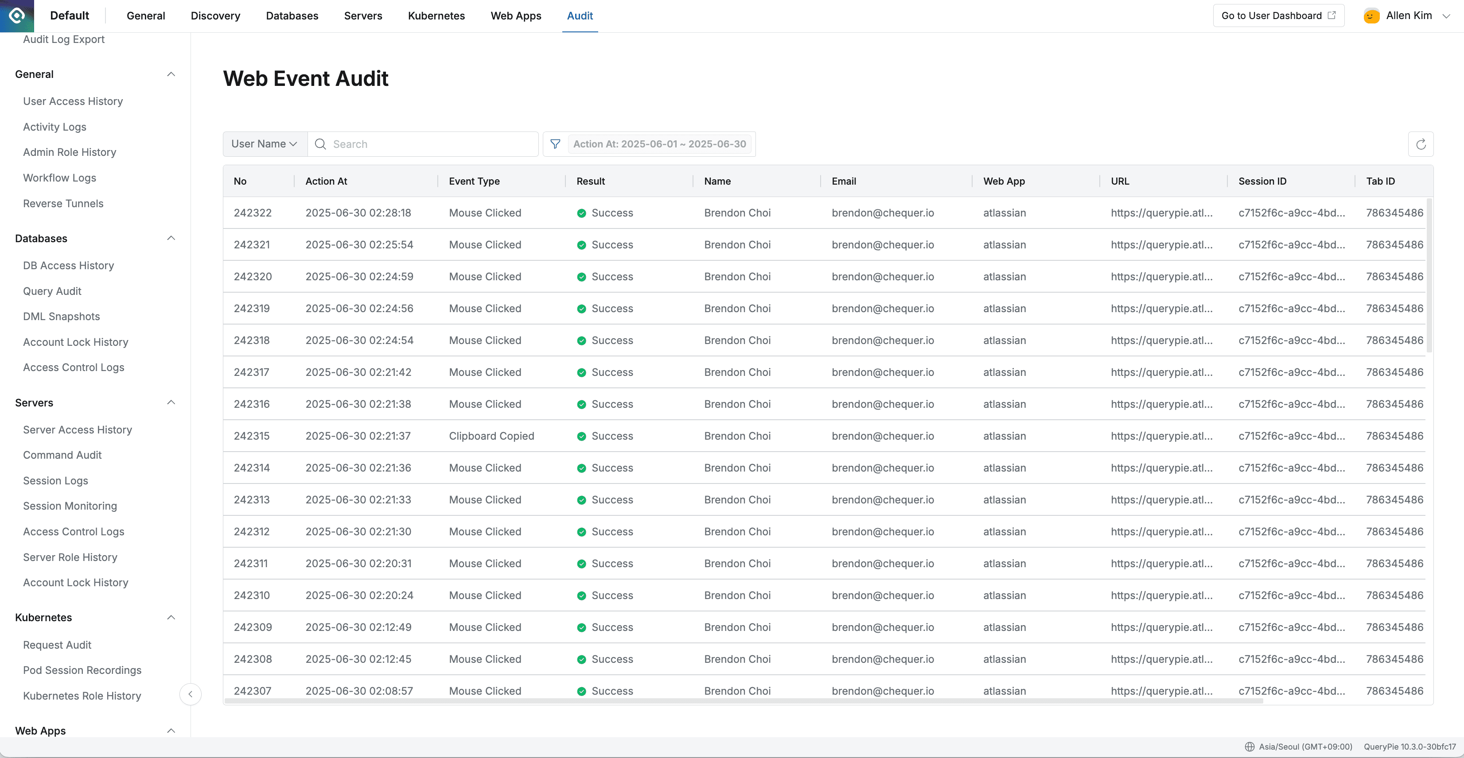Collapse the General section in the sidebar

click(171, 74)
